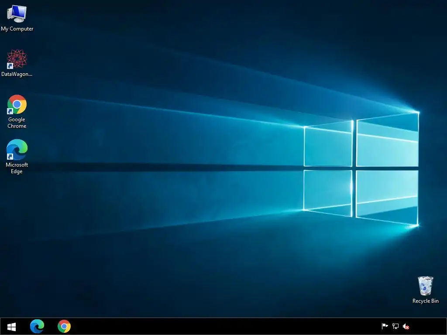The image size is (447, 335).
Task: Click the "Google Chrome" label text
Action: [17, 123]
